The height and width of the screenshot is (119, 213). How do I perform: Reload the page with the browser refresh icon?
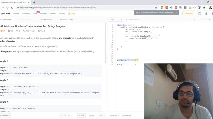[x=7, y=8]
